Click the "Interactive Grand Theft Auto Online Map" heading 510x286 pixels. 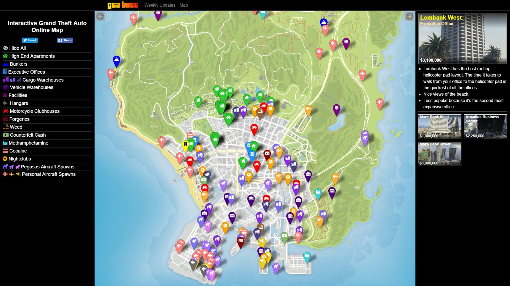(47, 26)
